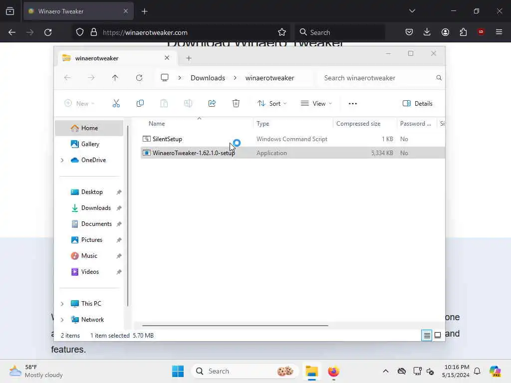Switch to large thumbnails view icon in status bar
511x383 pixels.
click(x=438, y=335)
